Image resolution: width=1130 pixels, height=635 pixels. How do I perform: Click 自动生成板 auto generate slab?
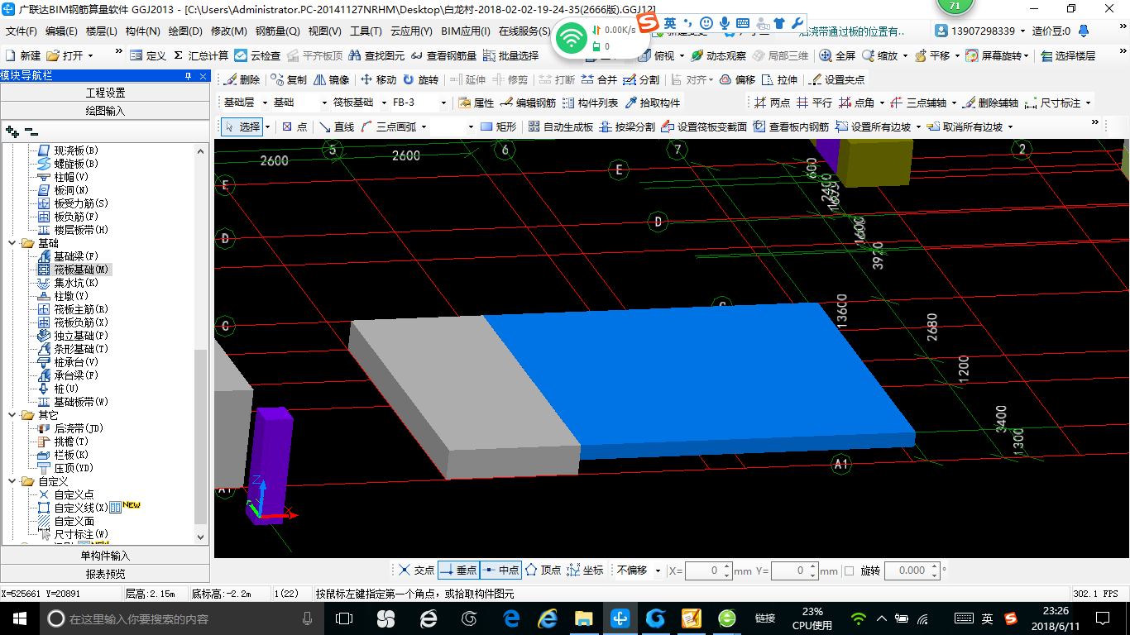562,127
